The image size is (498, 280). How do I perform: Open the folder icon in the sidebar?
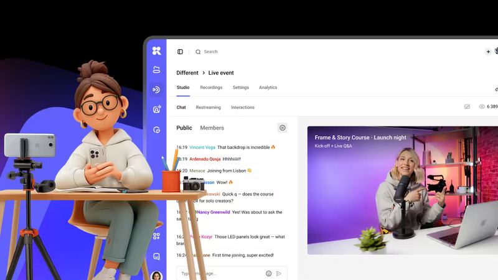pyautogui.click(x=157, y=70)
